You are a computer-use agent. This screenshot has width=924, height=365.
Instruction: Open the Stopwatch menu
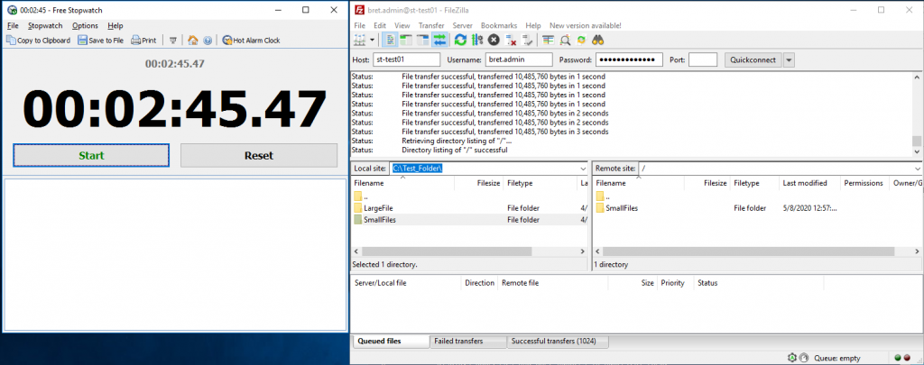(45, 26)
